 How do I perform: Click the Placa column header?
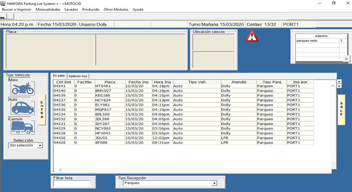110,82
